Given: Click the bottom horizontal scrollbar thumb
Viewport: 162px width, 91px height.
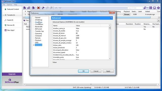Looking at the screenshot, I should (91, 84).
